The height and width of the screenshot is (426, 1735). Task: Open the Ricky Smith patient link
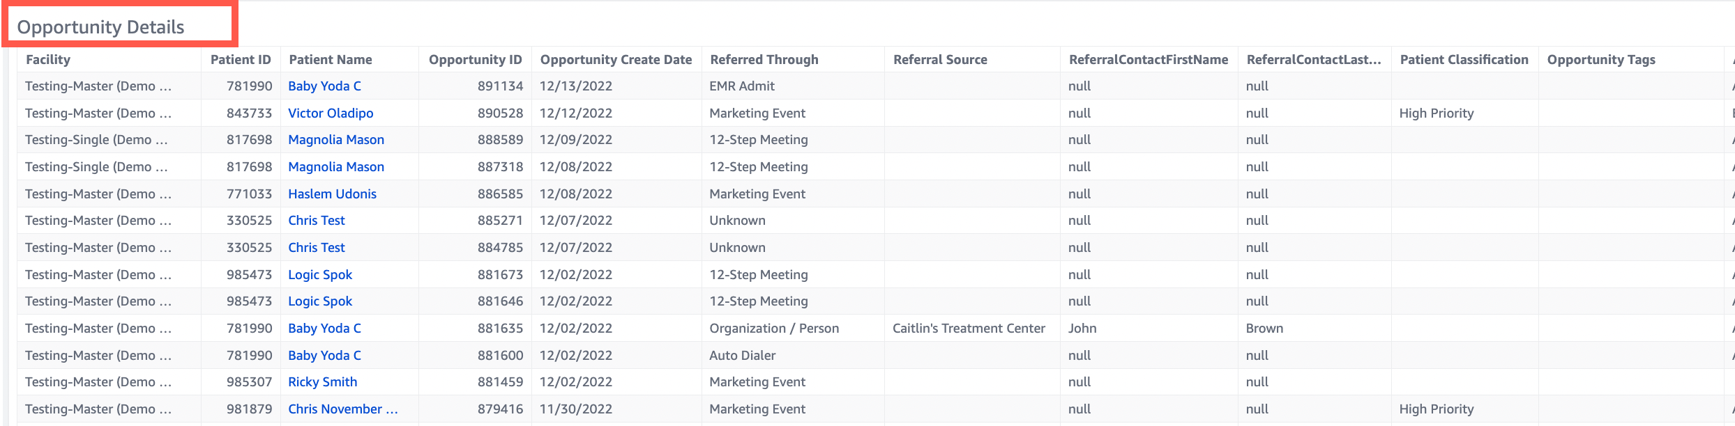[322, 381]
